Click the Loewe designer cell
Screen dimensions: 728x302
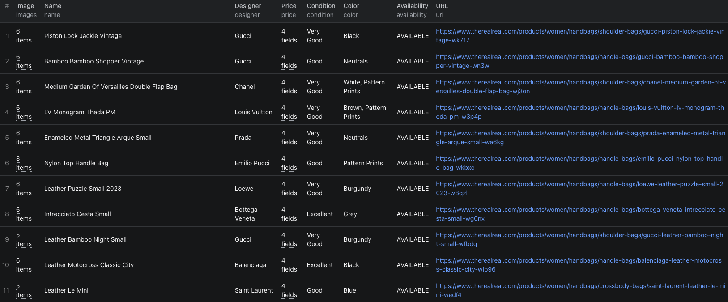[244, 189]
